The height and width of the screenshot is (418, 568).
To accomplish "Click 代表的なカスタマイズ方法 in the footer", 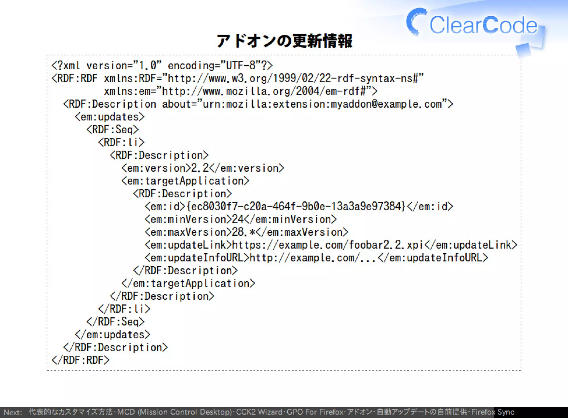I will 70,412.
